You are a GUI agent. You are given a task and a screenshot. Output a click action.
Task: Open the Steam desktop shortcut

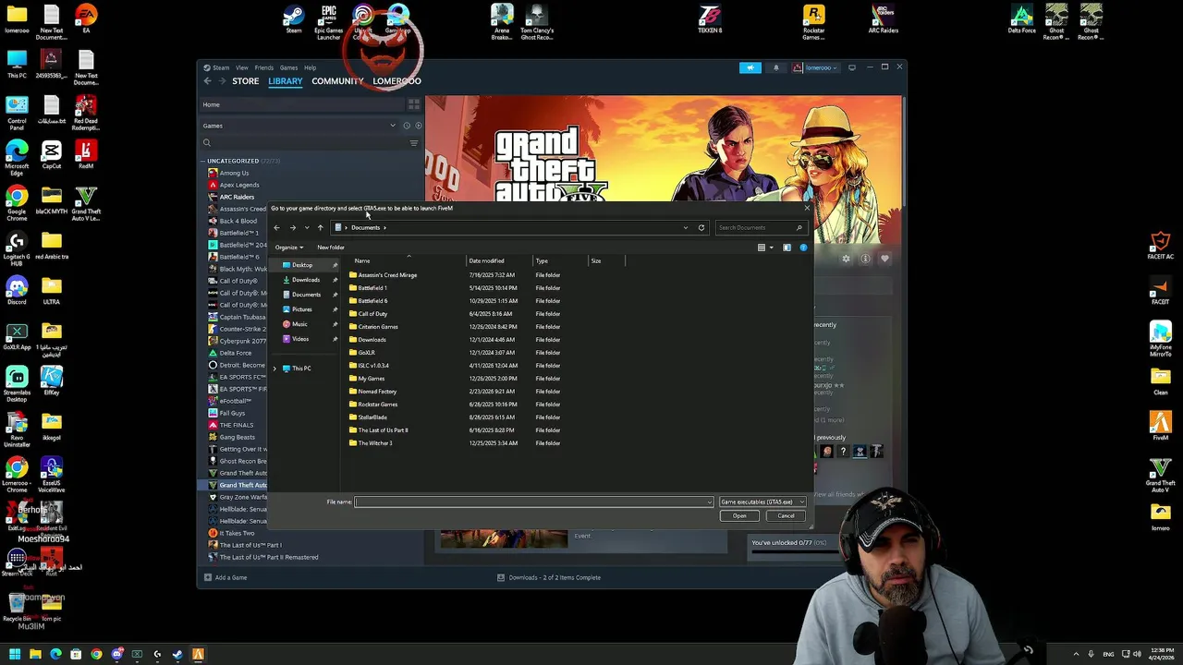pos(294,19)
